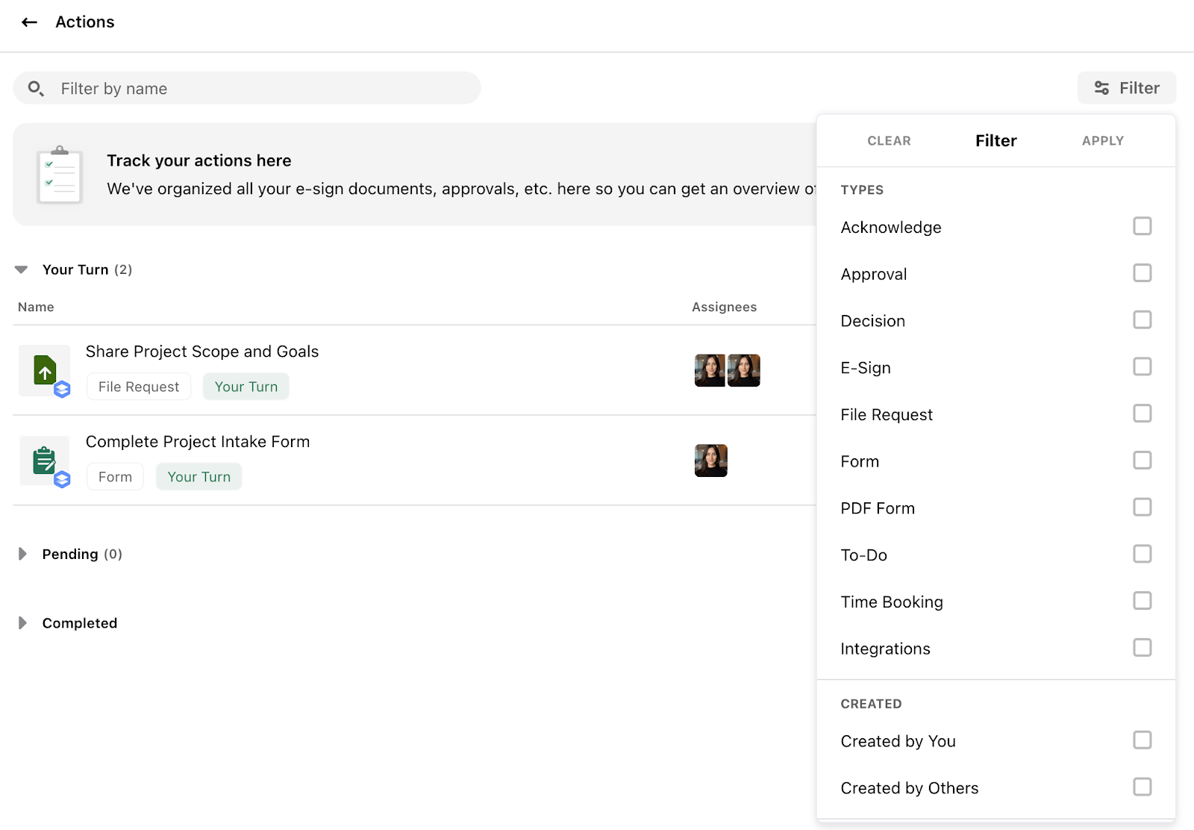The width and height of the screenshot is (1194, 830).
Task: Open the clipboard form icon for Project Intake Form
Action: click(45, 461)
